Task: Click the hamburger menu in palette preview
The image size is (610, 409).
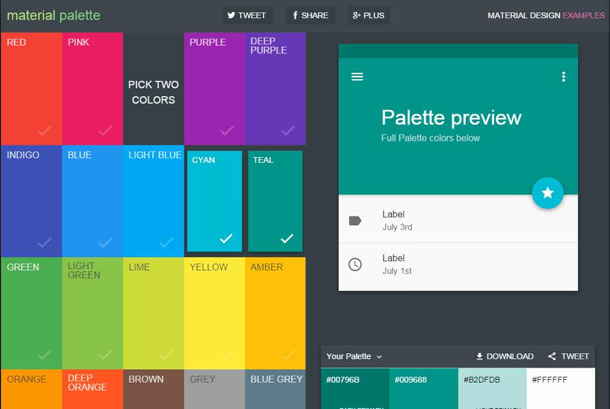Action: pyautogui.click(x=357, y=76)
